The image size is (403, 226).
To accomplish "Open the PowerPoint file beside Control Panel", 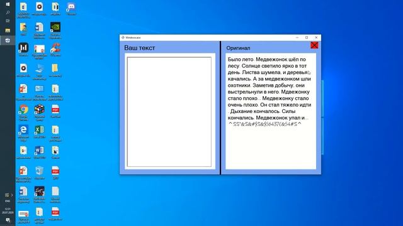I will [x=23, y=92].
